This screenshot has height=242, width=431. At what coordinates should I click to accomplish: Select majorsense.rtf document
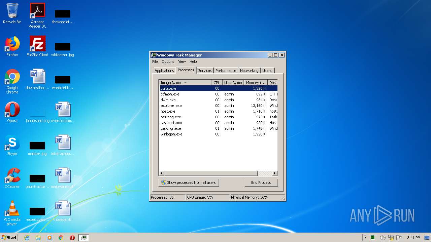tap(63, 178)
